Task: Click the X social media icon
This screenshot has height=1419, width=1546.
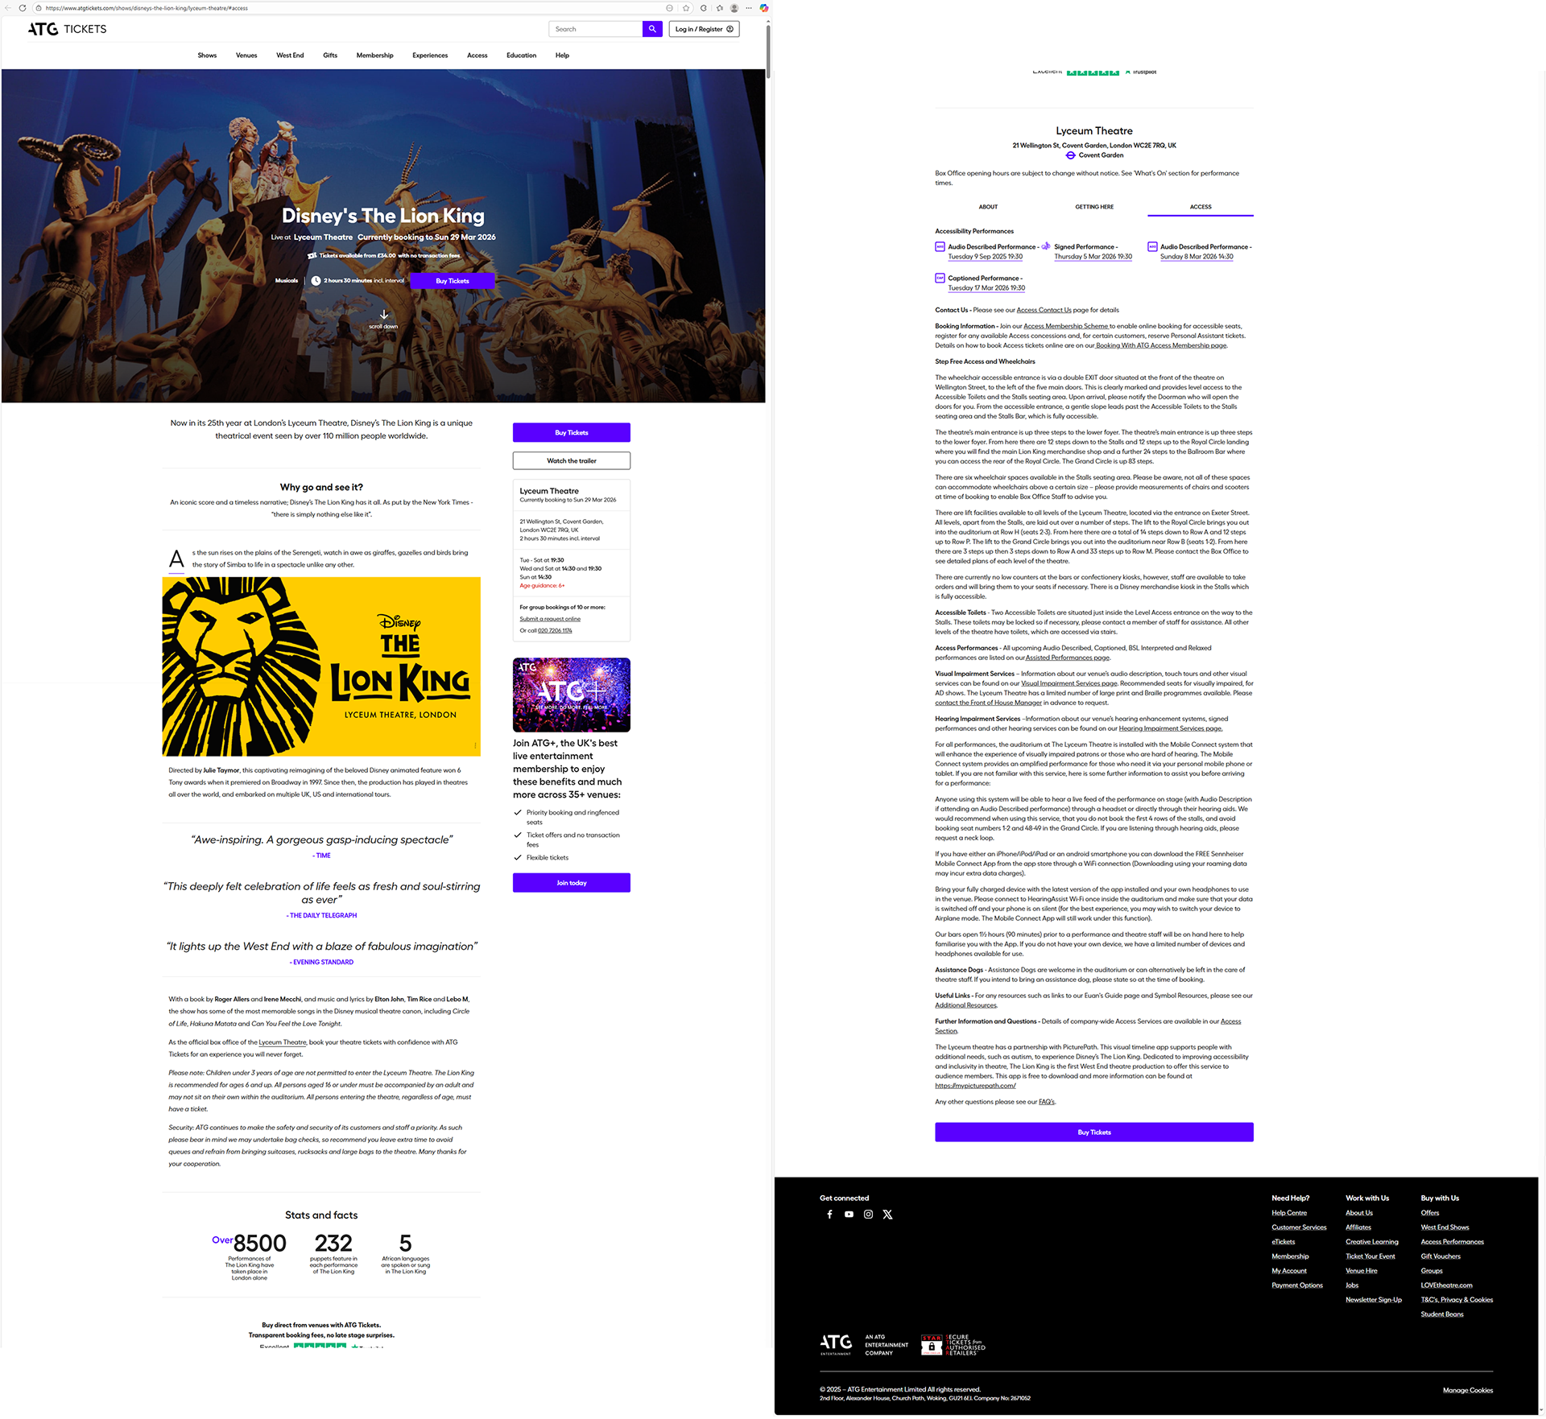Action: tap(887, 1215)
